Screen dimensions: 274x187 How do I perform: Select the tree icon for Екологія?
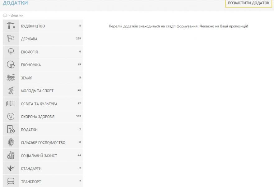pos(11,52)
